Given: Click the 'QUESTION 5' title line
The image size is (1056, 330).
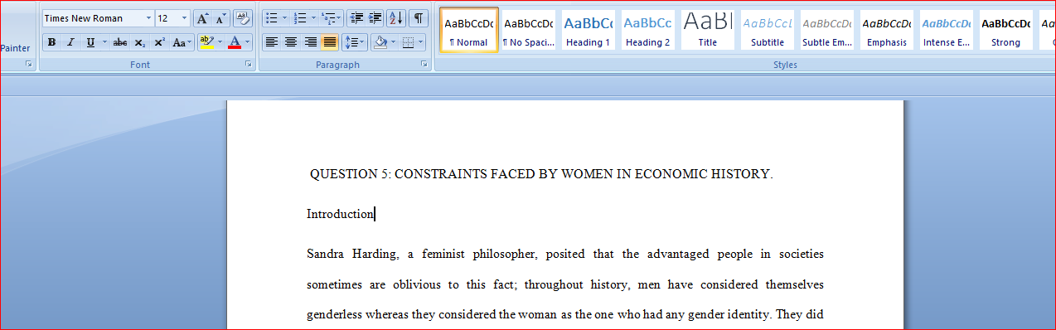Looking at the screenshot, I should (x=541, y=174).
